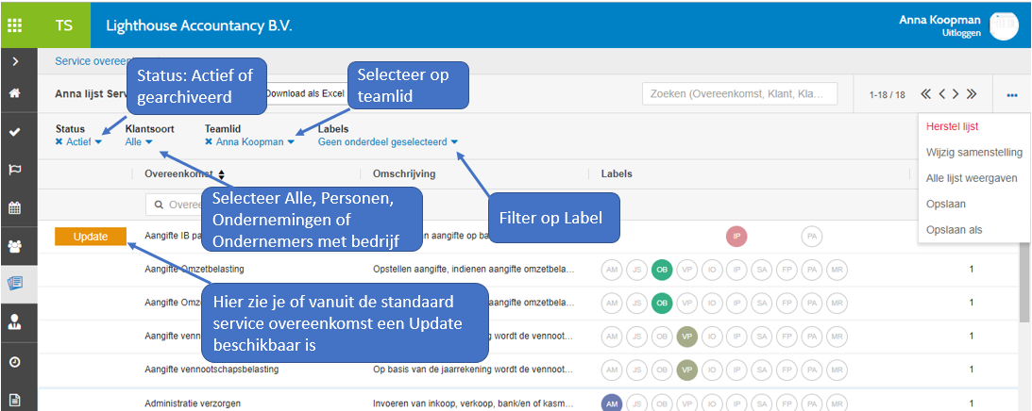
Task: Click the home icon in sidebar
Action: 15,93
